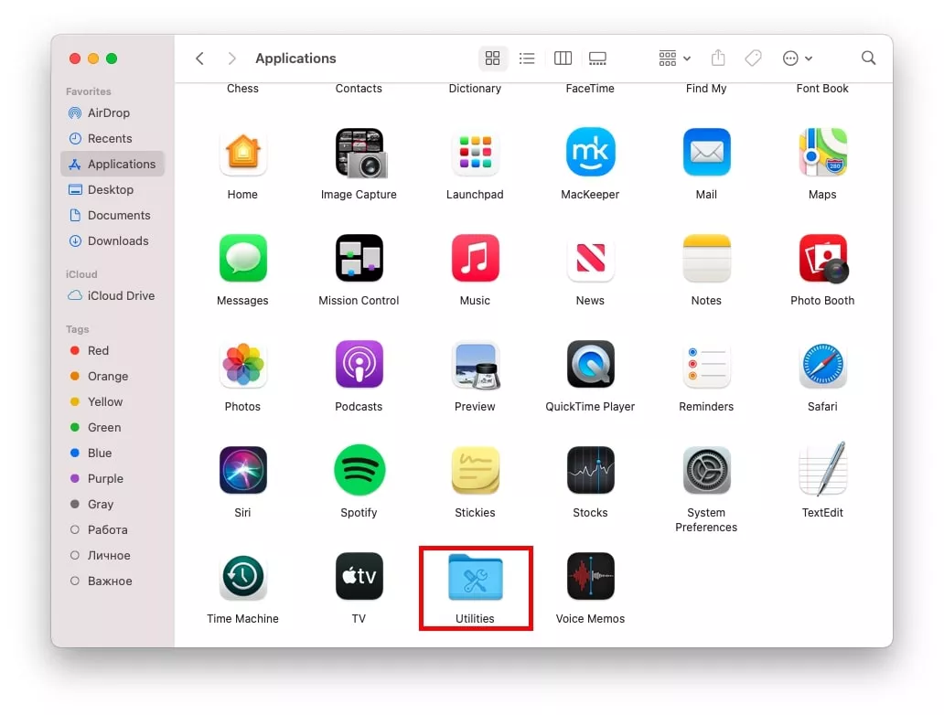The width and height of the screenshot is (944, 715).
Task: Open Time Machine app
Action: pos(242,577)
